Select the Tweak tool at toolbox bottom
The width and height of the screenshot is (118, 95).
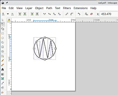tap(3, 92)
